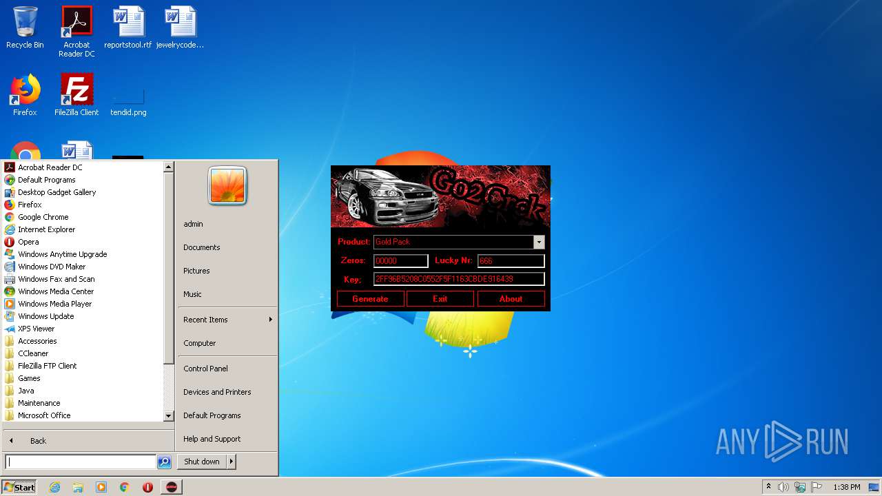Open Windows Explorer from taskbar

pyautogui.click(x=78, y=487)
